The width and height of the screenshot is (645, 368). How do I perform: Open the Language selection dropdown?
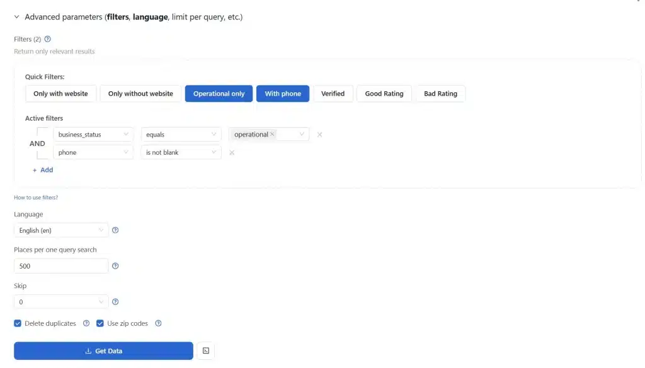click(60, 230)
